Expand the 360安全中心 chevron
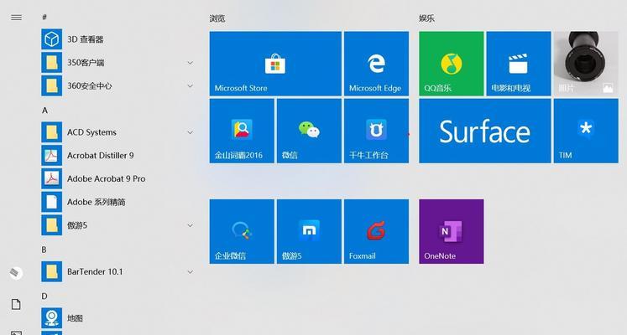This screenshot has height=335, width=627. [191, 85]
